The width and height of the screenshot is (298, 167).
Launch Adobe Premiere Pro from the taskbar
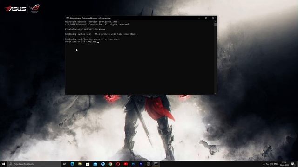(141, 164)
